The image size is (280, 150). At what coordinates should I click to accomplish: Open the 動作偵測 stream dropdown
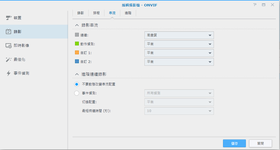[179, 44]
